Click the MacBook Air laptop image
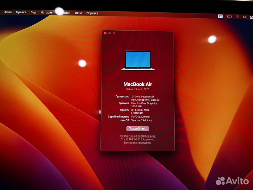The width and height of the screenshot is (253, 190). pyautogui.click(x=138, y=61)
